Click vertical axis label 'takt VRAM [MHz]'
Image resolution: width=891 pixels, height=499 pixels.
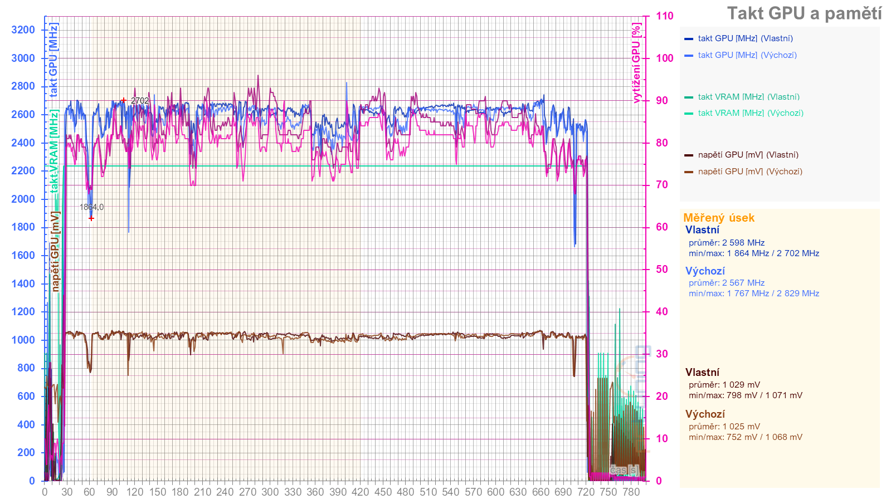pos(53,151)
